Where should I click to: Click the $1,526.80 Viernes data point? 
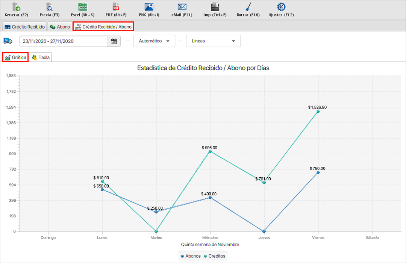click(x=318, y=112)
